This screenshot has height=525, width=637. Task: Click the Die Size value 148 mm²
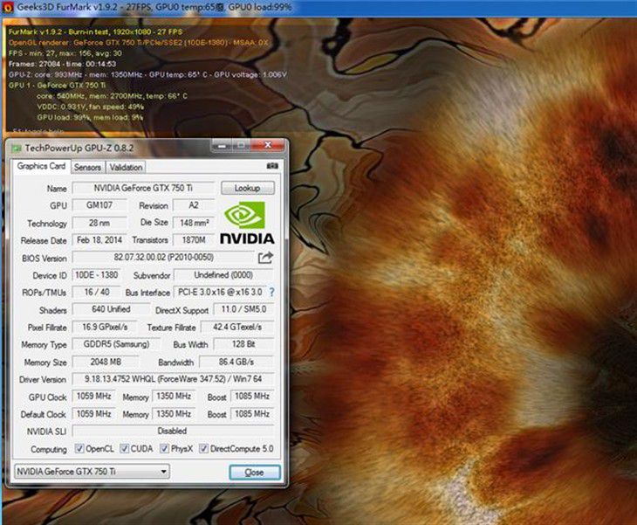(194, 223)
